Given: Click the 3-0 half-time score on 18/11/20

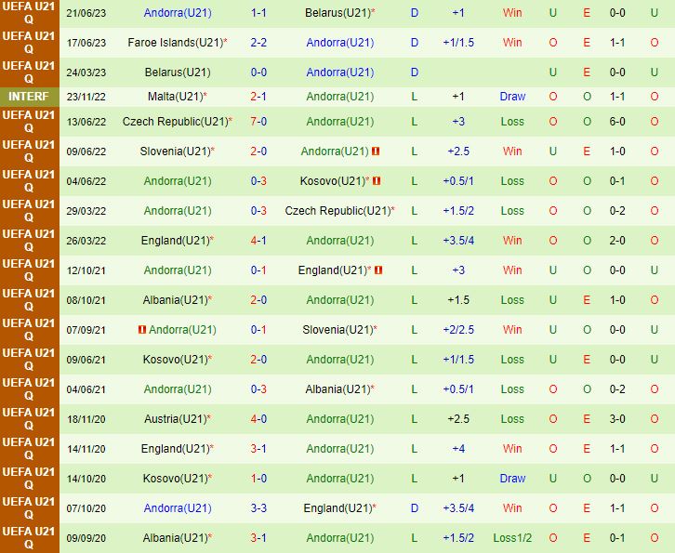Looking at the screenshot, I should pyautogui.click(x=617, y=419).
